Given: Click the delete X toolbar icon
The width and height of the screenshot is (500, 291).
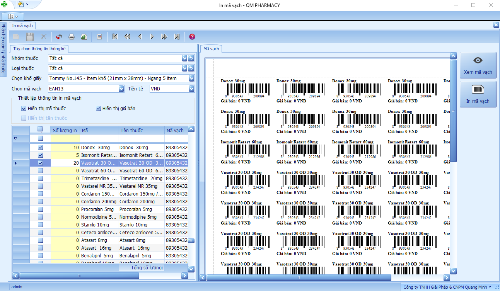Looking at the screenshot, I should [44, 37].
